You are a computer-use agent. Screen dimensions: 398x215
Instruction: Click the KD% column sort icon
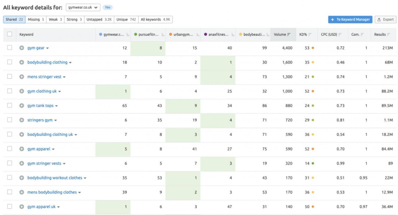tap(310, 35)
